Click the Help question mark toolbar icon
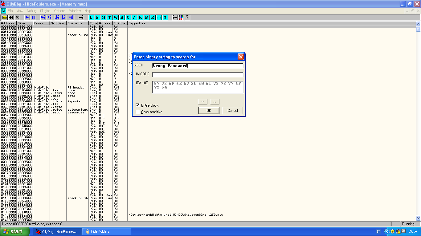The image size is (421, 236). pos(187,18)
